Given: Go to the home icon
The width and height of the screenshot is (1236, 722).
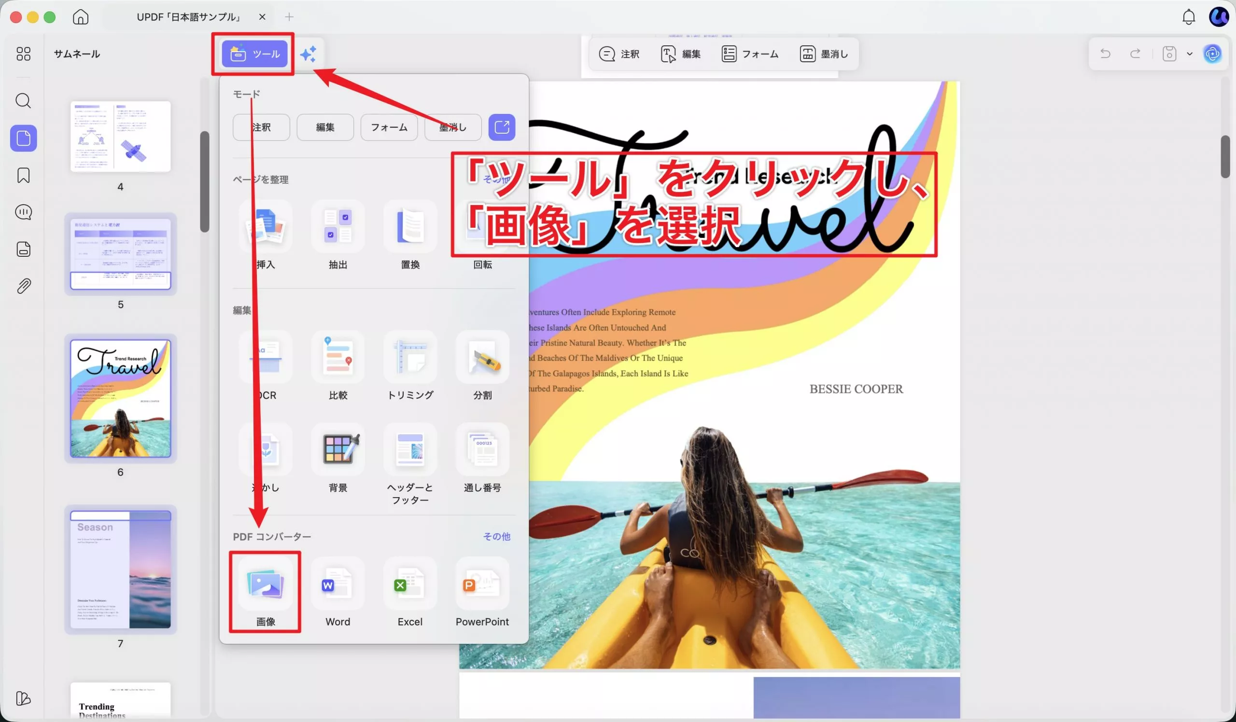Looking at the screenshot, I should coord(81,17).
